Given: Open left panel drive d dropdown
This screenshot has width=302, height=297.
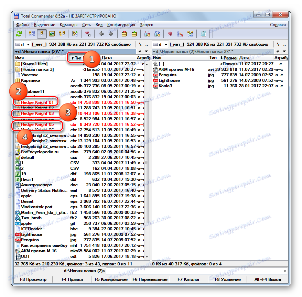Looking at the screenshot, I should coord(23,44).
